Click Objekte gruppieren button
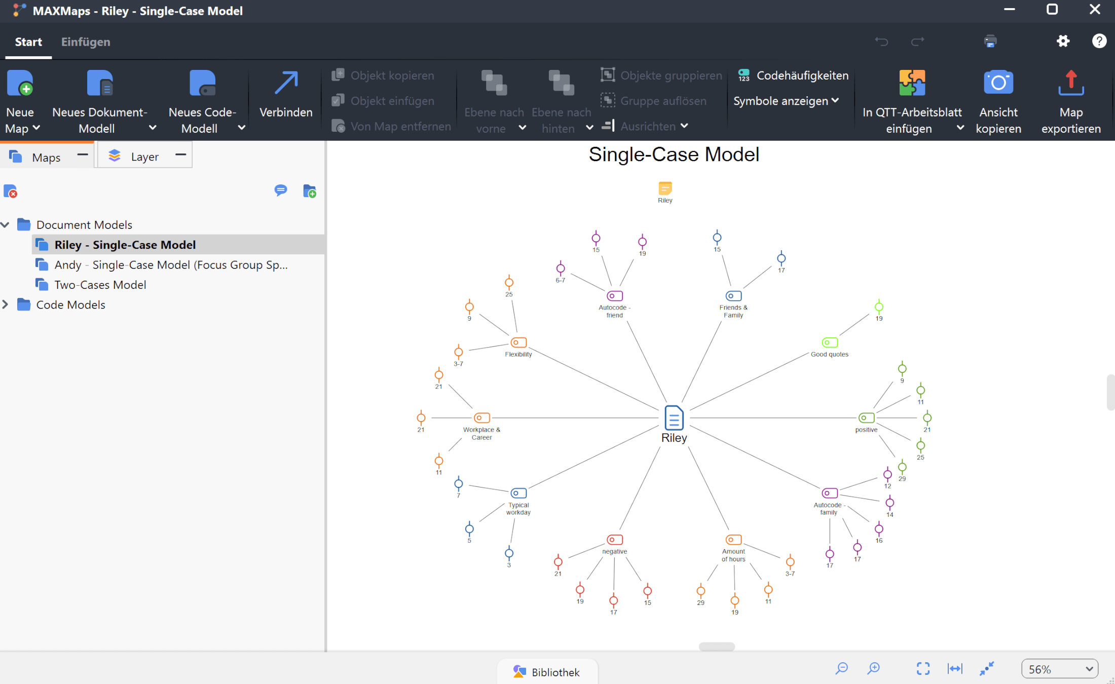Viewport: 1115px width, 684px height. point(661,75)
